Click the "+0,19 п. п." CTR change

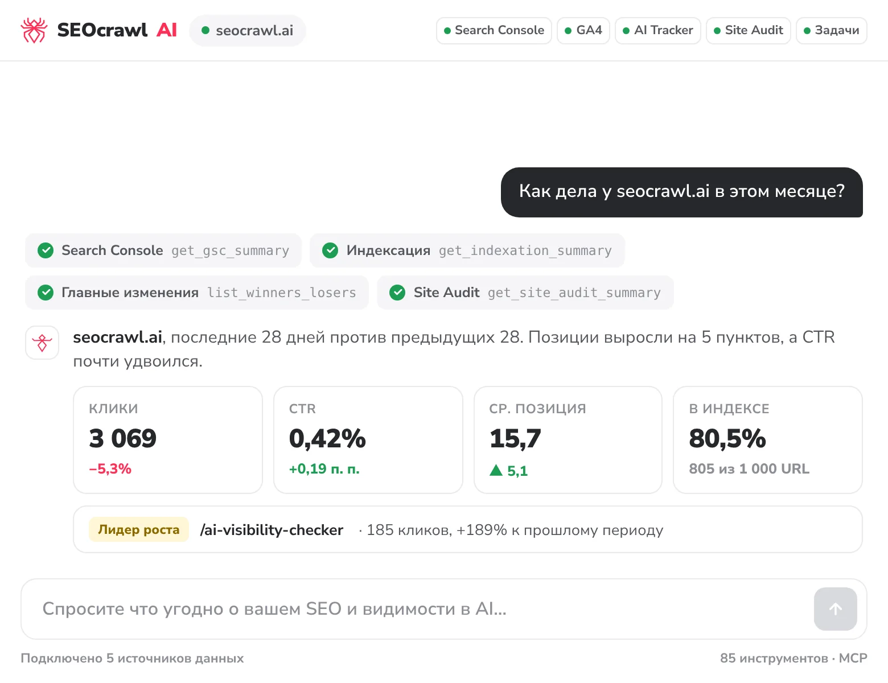click(324, 469)
